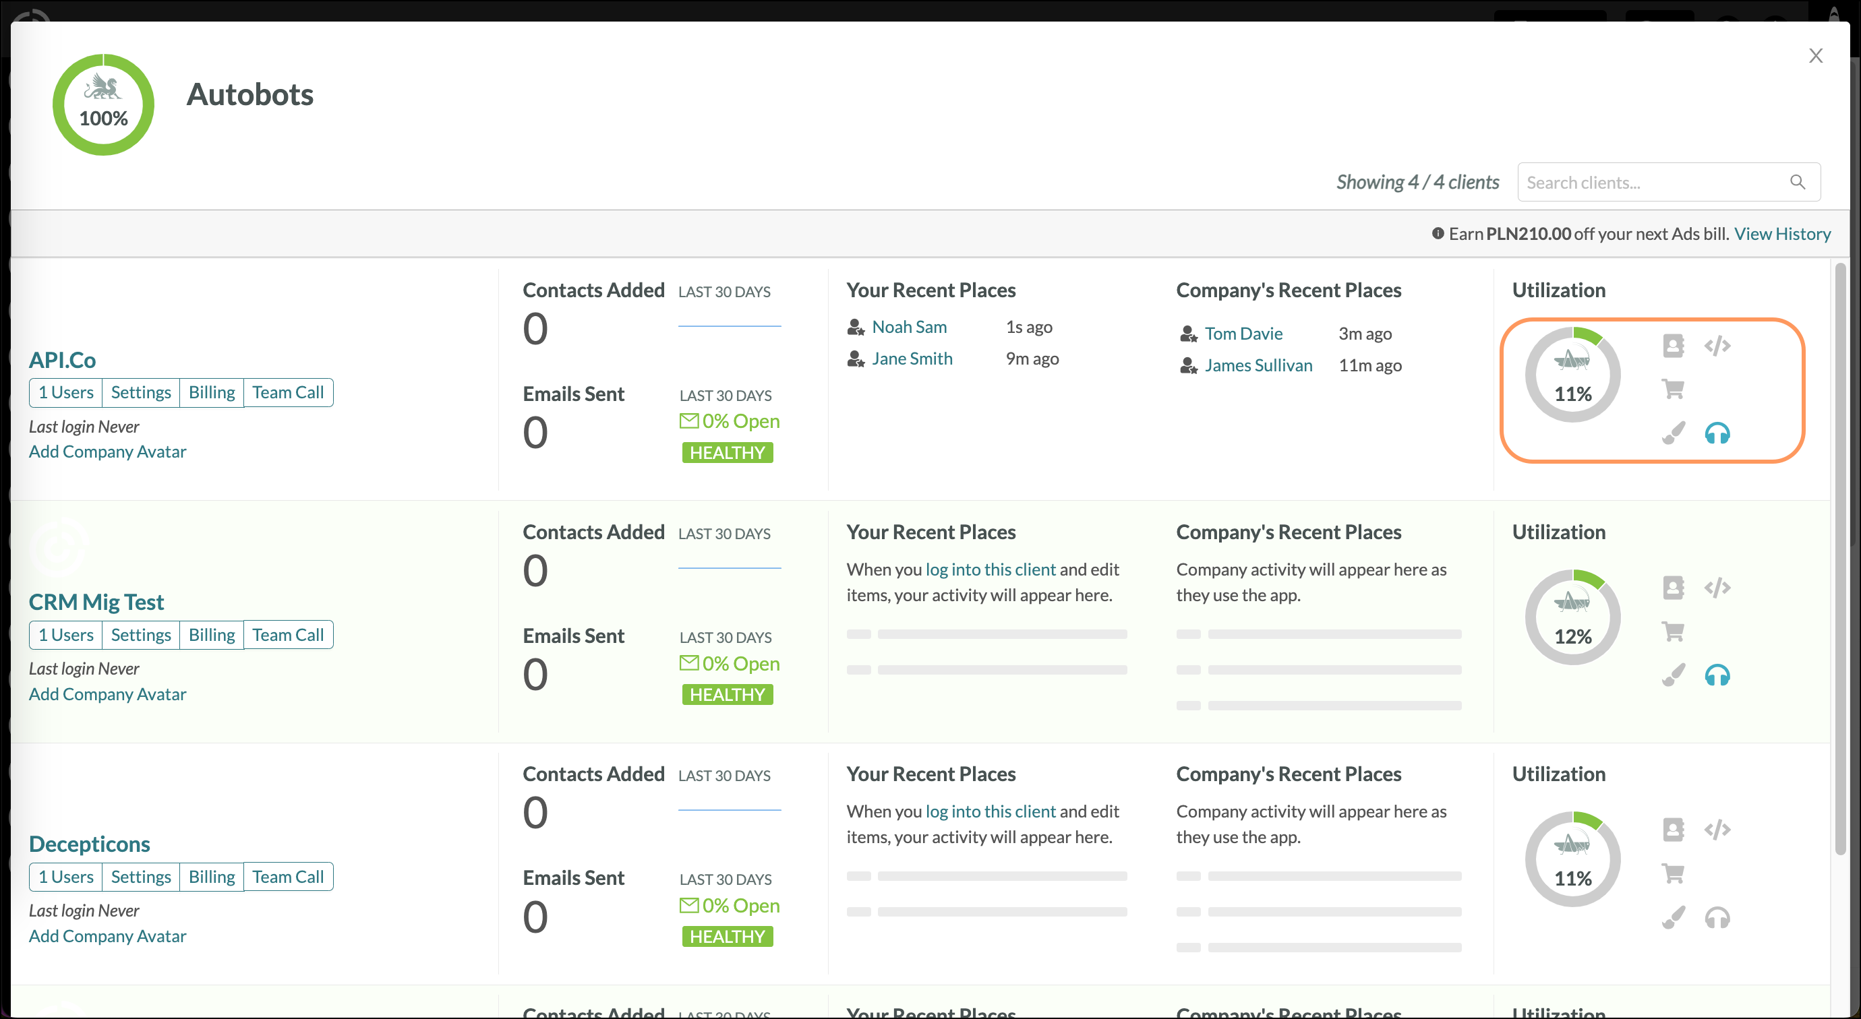Viewport: 1861px width, 1019px height.
Task: Click the paintbrush icon in Decepticons utilization
Action: 1673,917
